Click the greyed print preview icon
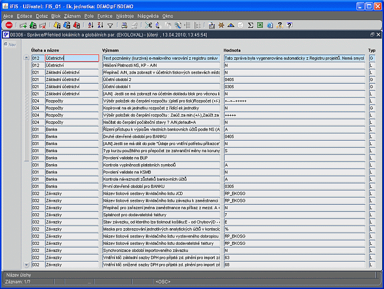384x289 pixels. pyautogui.click(x=134, y=25)
